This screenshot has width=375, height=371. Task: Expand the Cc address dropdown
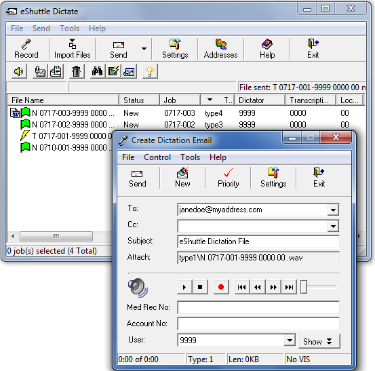[333, 226]
